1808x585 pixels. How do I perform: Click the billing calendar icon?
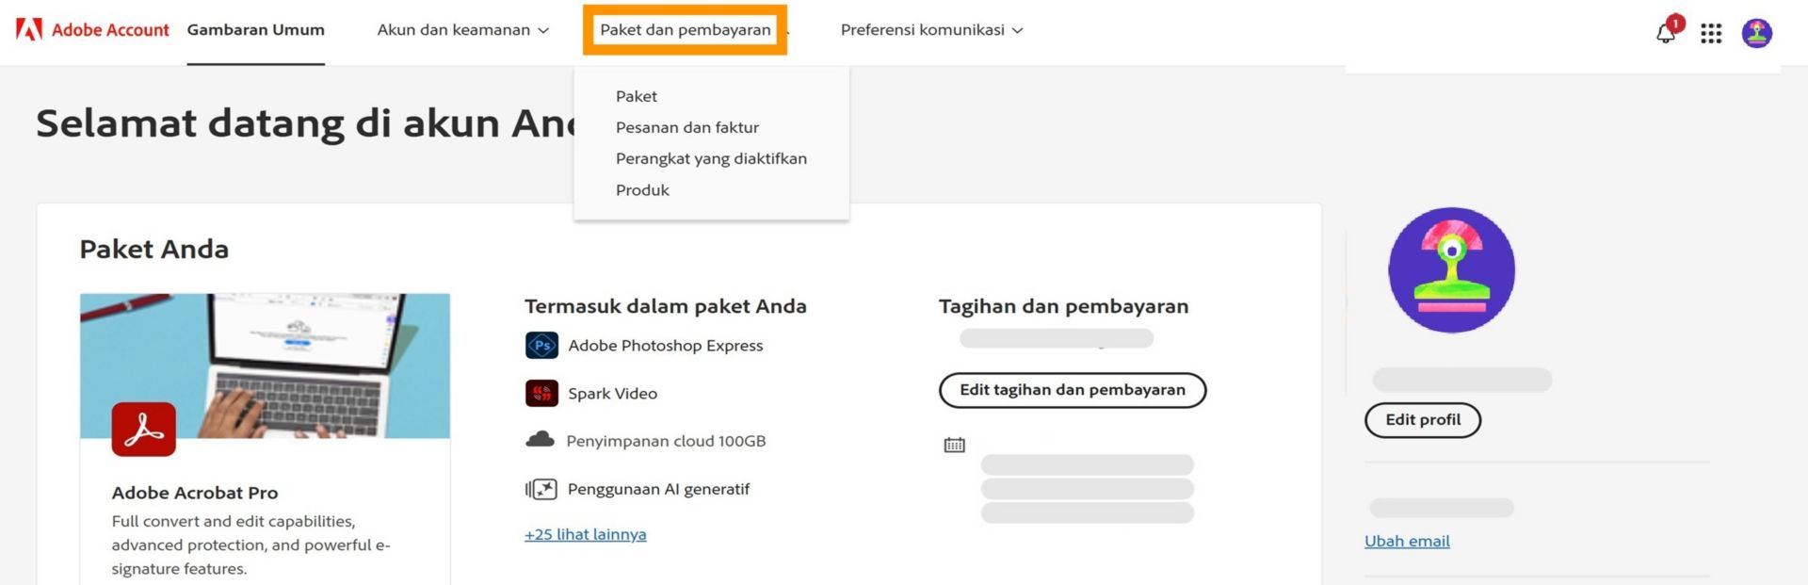tap(954, 445)
